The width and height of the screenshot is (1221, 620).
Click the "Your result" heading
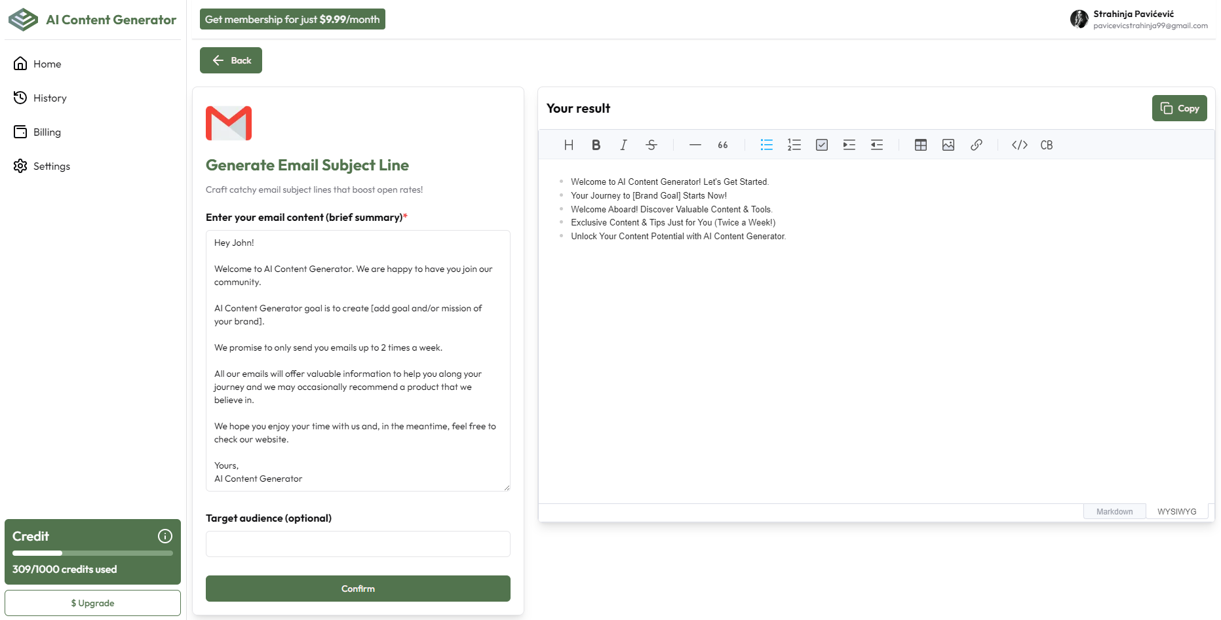tap(578, 108)
